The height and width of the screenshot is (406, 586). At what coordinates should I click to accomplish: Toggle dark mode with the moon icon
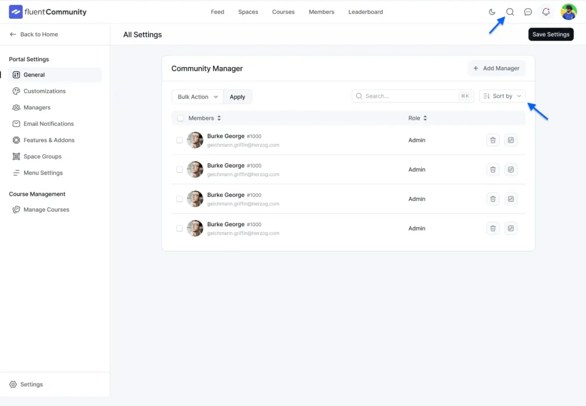[x=492, y=12]
